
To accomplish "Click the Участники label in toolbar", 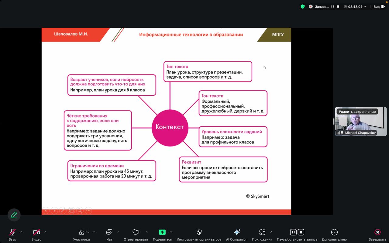I will pos(81,239).
